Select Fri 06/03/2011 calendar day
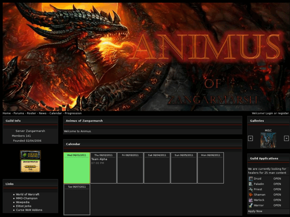The width and height of the screenshot is (290, 217). pyautogui.click(x=130, y=168)
